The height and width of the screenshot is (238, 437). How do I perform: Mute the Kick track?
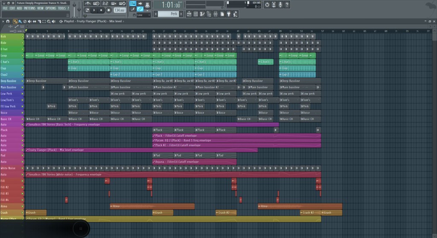tap(22, 37)
